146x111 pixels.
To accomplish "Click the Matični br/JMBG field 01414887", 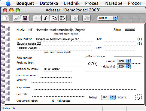I will pos(58,69).
